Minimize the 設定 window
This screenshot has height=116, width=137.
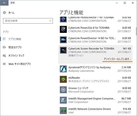(x=117, y=3)
